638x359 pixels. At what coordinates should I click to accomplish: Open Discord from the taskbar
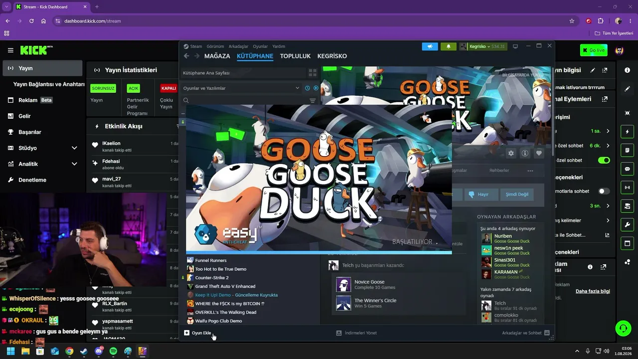click(x=99, y=351)
